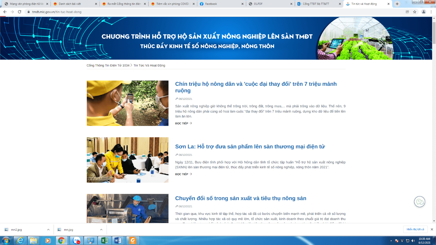Open Excel from the taskbar
The image size is (436, 245).
pos(104,240)
